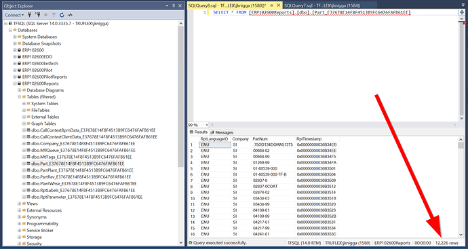Click the Connect Object Explorer plug icon

tap(30, 15)
